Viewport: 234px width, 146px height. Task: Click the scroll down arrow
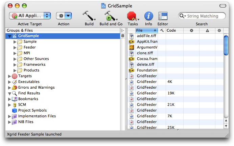pyautogui.click(x=226, y=126)
